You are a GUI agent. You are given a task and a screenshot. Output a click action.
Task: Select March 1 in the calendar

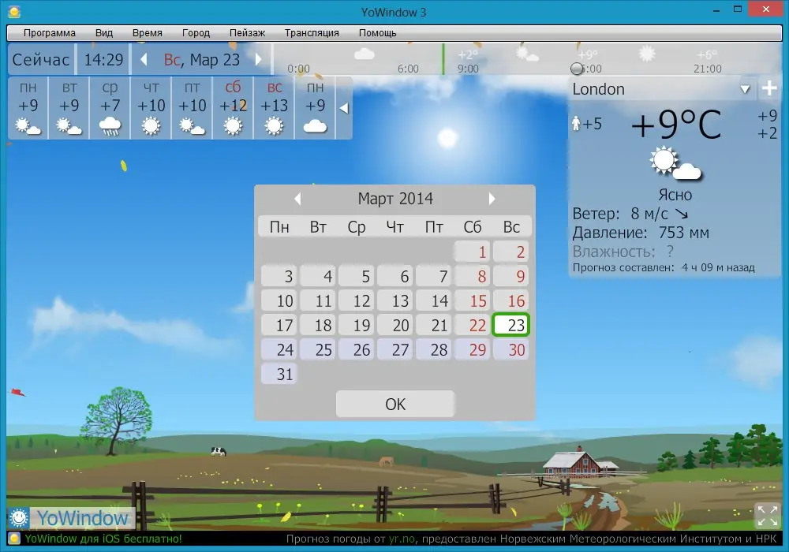pos(472,252)
